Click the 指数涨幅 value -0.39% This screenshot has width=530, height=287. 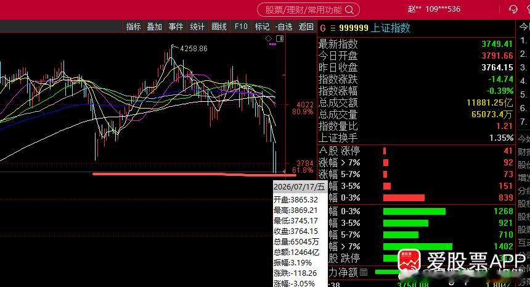500,91
